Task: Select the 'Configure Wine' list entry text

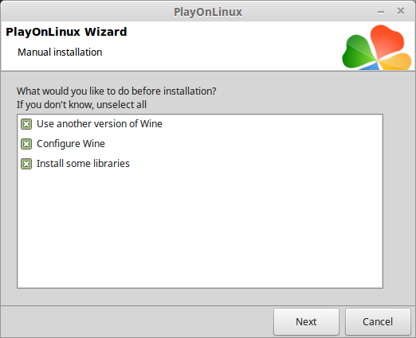Action: tap(71, 144)
